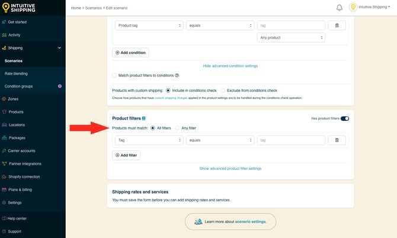397x238 pixels.
Task: Click the Condition groups badge icon
Action: click(x=59, y=86)
